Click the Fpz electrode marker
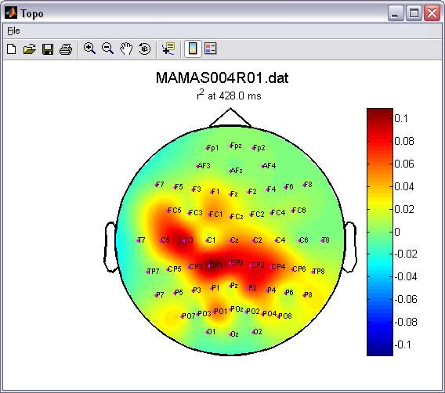445x393 pixels. [230, 146]
